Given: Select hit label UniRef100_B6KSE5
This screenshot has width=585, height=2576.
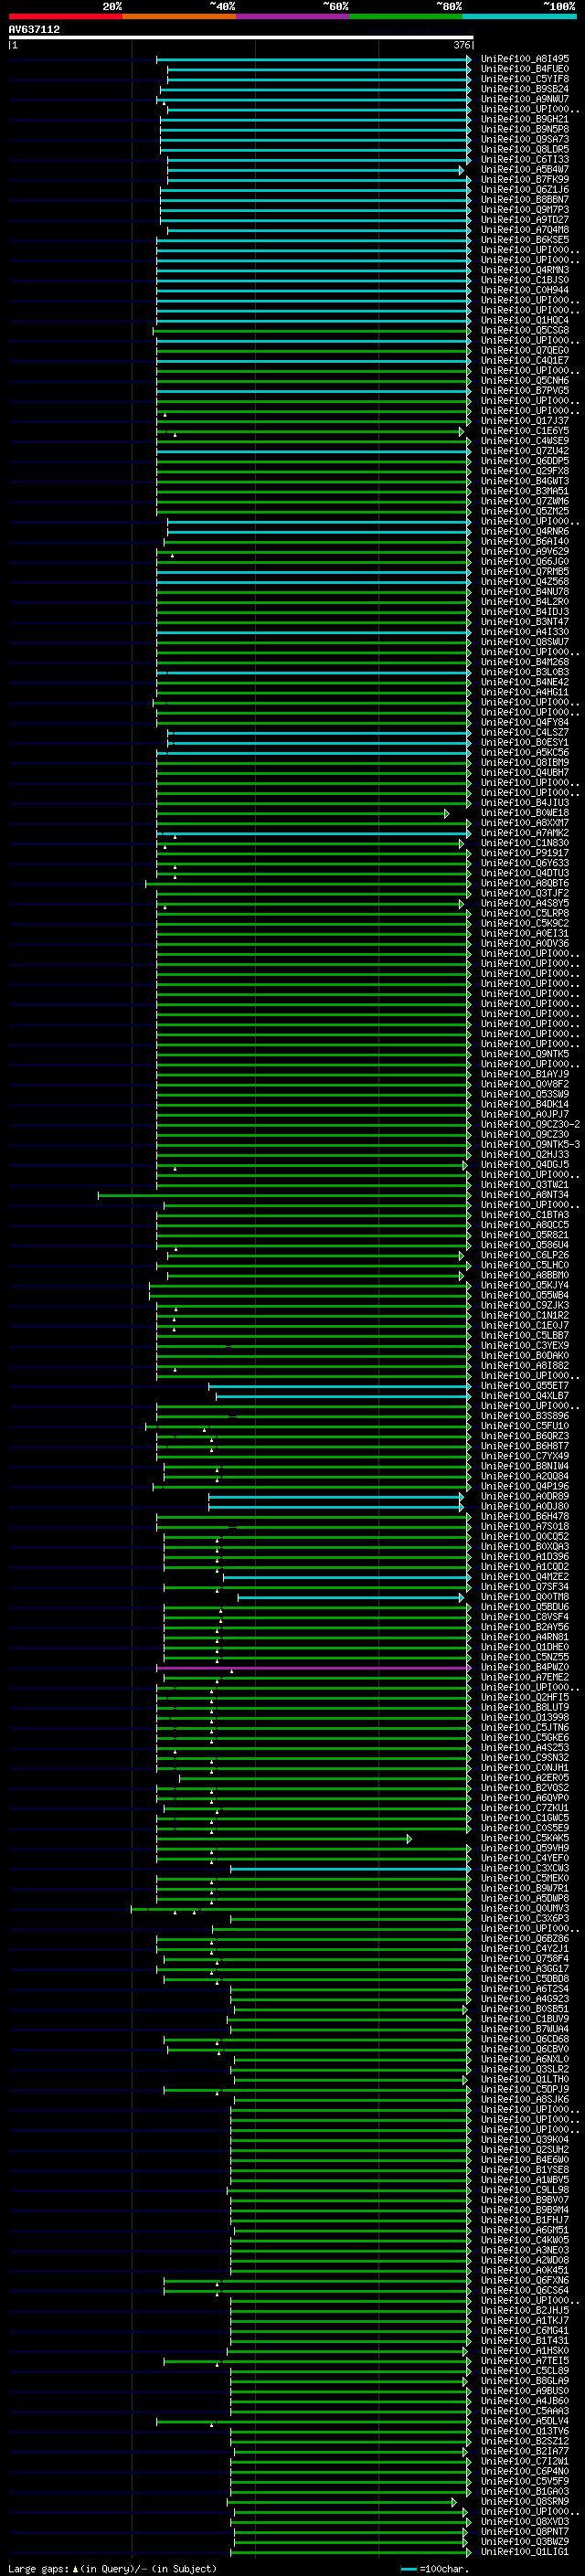Looking at the screenshot, I should (525, 240).
